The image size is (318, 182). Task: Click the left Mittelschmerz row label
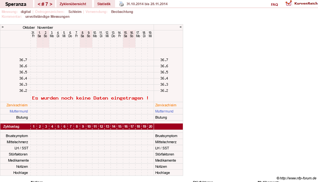point(18,142)
